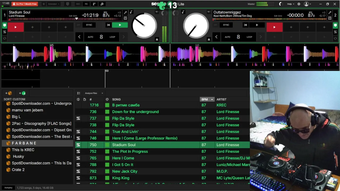Trigger deck 1 red hot cue 1
The height and width of the screenshot is (191, 340).
[x=15, y=27]
